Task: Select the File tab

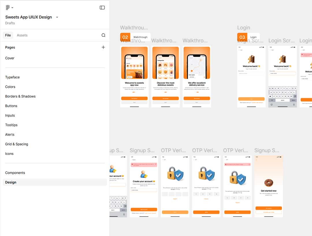Action: [8, 35]
